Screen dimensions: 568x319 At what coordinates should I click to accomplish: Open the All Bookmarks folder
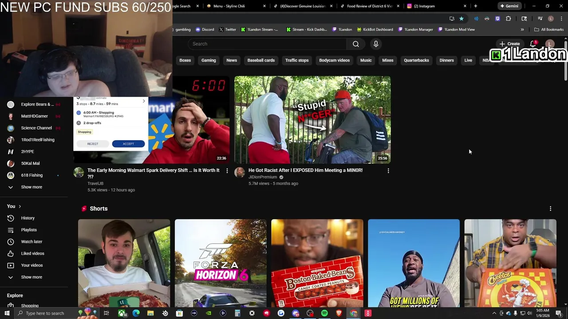click(549, 30)
